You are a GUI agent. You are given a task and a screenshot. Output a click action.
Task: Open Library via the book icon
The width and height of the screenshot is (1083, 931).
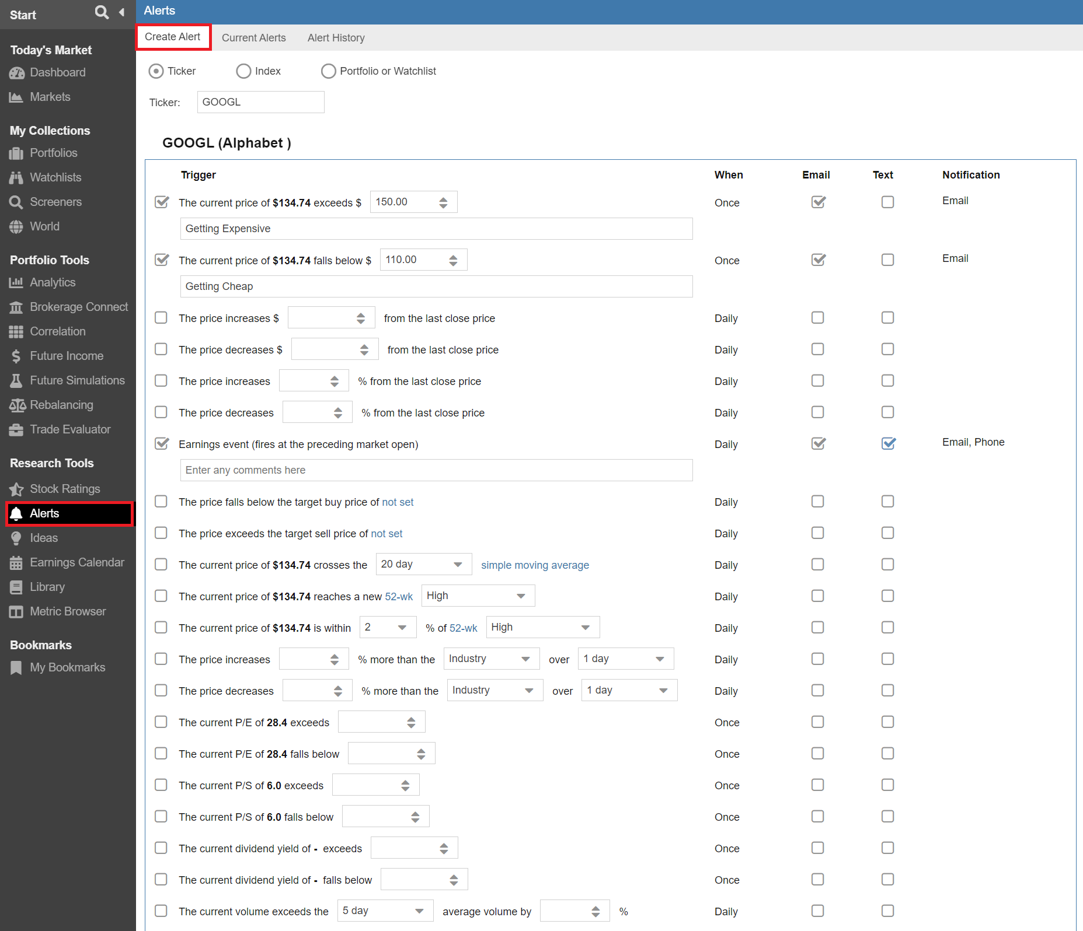click(x=16, y=587)
